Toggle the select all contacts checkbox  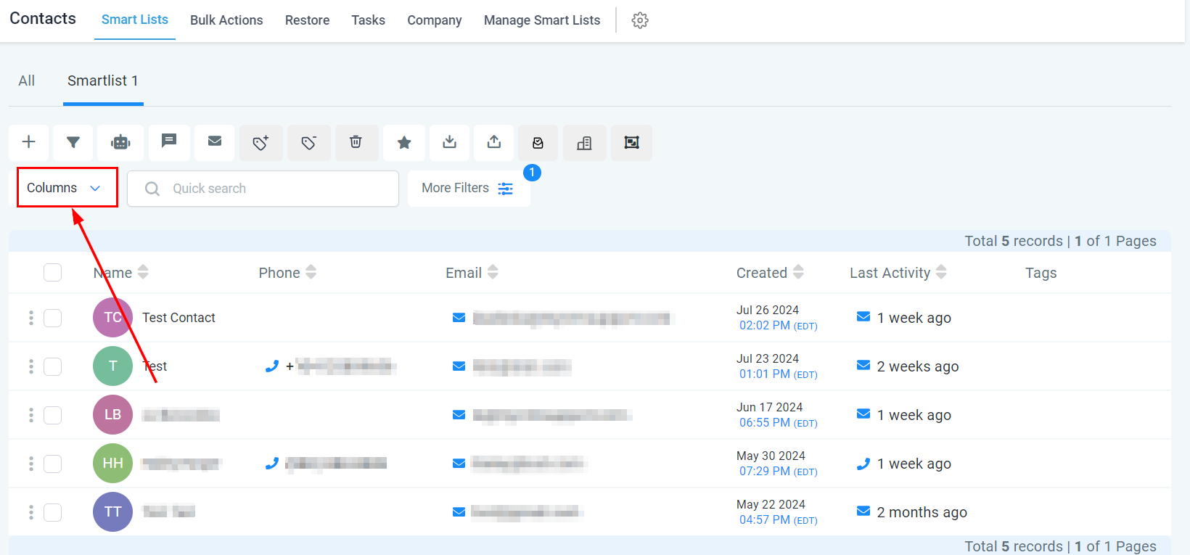click(52, 272)
